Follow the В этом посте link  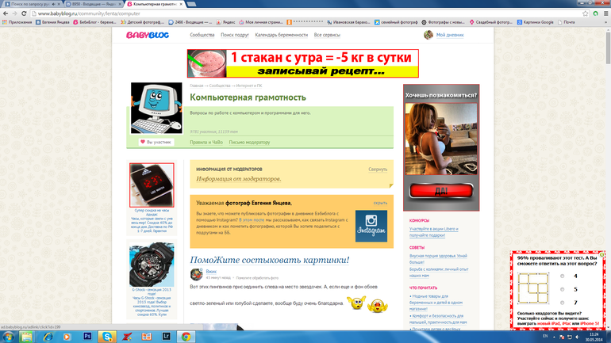coord(252,220)
